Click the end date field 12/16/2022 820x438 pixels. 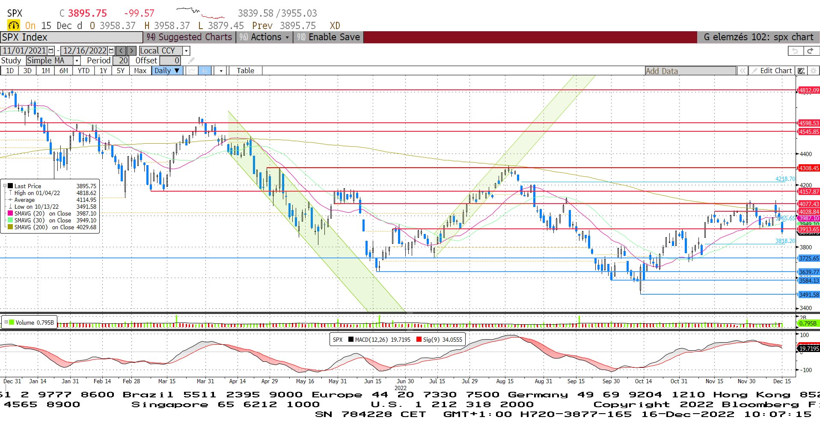click(85, 50)
